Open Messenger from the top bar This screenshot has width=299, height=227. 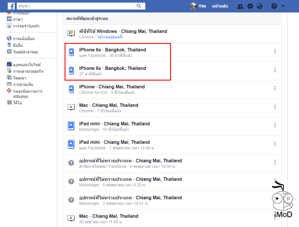point(250,6)
